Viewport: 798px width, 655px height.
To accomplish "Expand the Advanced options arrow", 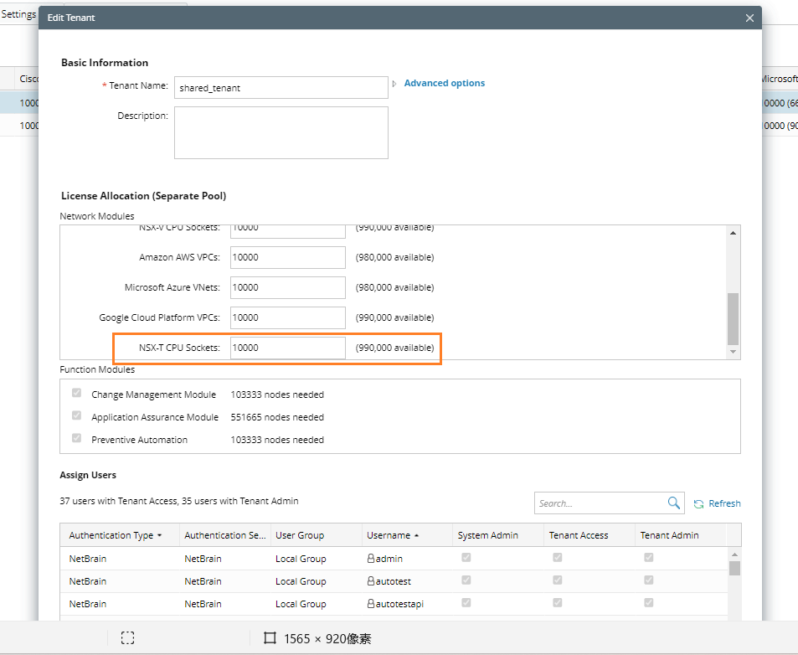I will pyautogui.click(x=394, y=84).
